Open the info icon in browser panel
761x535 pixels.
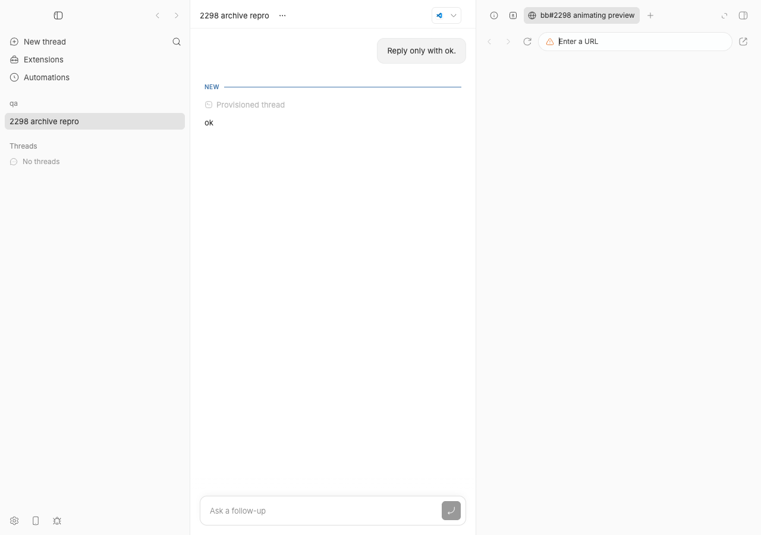pyautogui.click(x=494, y=15)
